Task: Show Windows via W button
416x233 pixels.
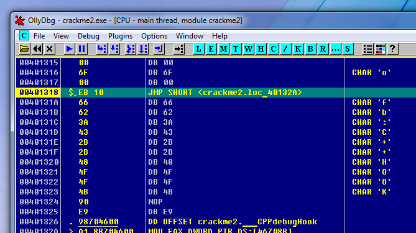Action: click(248, 49)
